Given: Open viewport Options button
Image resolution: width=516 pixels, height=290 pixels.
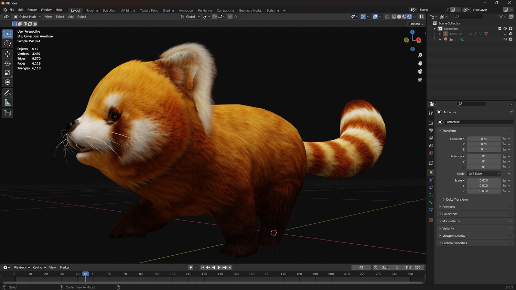Looking at the screenshot, I should [416, 24].
